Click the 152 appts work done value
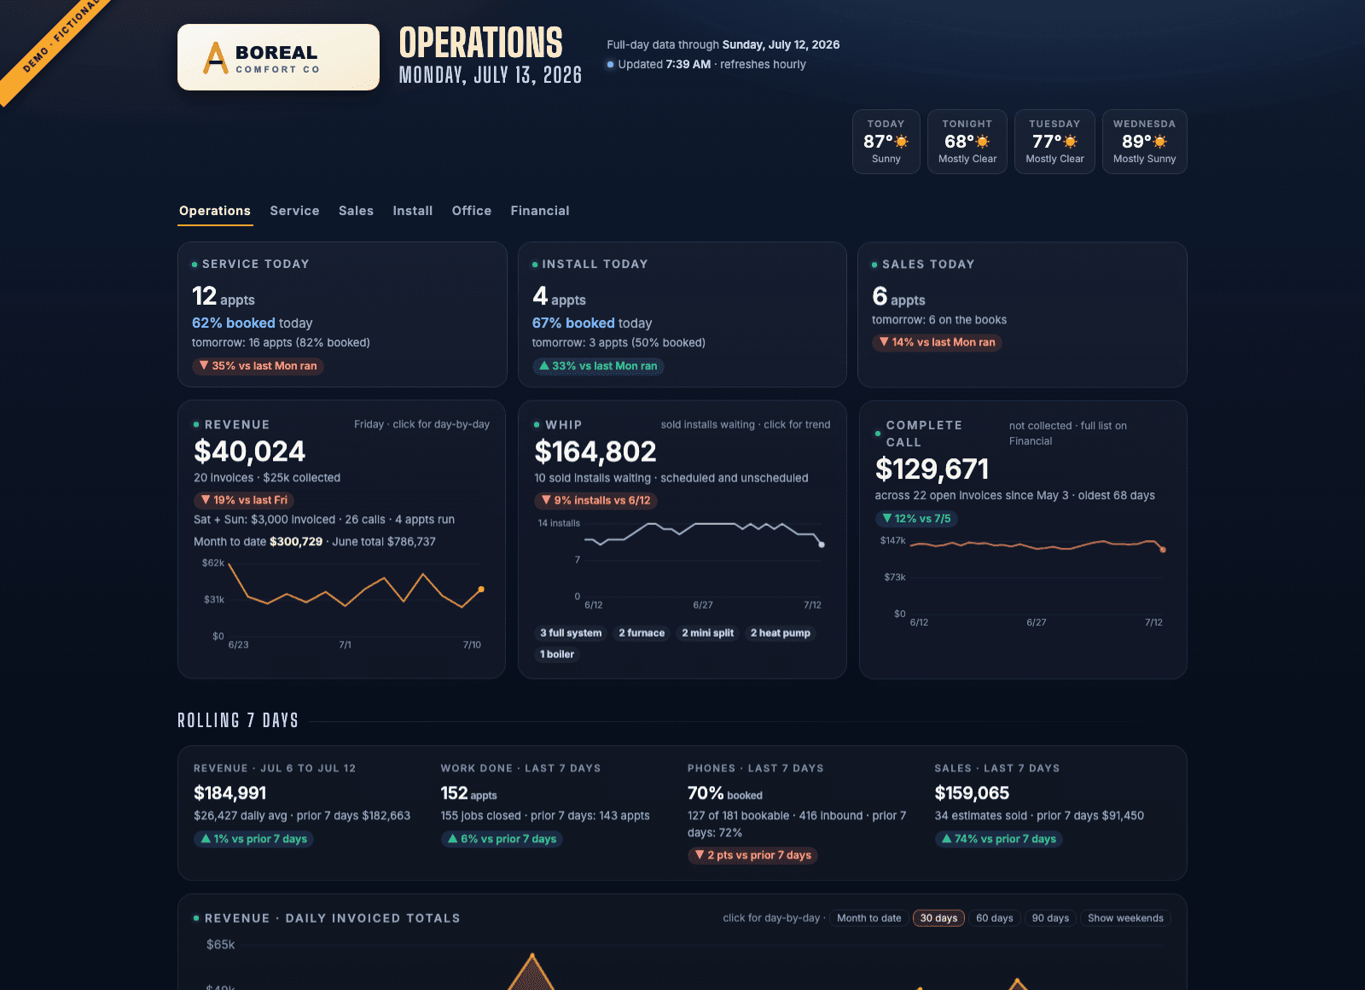 pyautogui.click(x=468, y=794)
